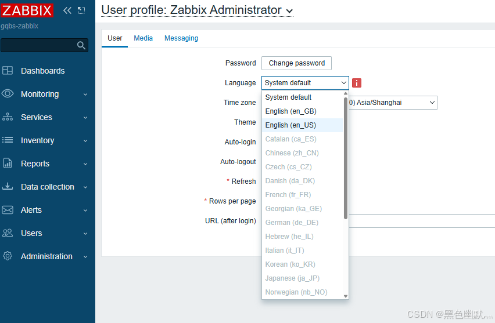495x323 pixels.
Task: Select Norwegian (nb_NO) language option
Action: tap(303, 292)
